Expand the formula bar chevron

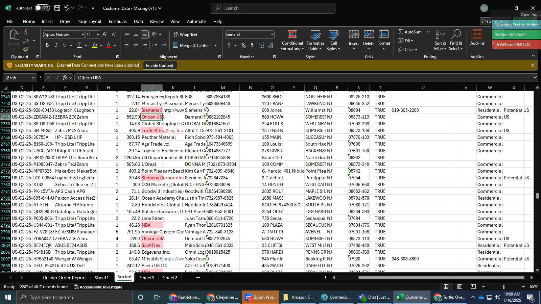click(x=535, y=78)
